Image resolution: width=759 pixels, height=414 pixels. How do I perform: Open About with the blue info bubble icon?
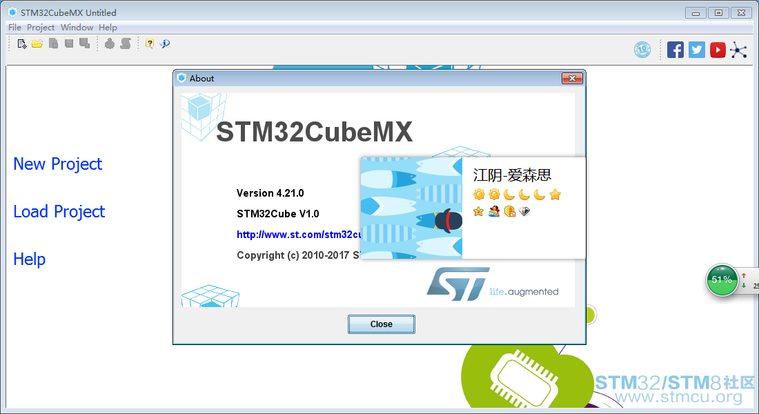[x=165, y=44]
